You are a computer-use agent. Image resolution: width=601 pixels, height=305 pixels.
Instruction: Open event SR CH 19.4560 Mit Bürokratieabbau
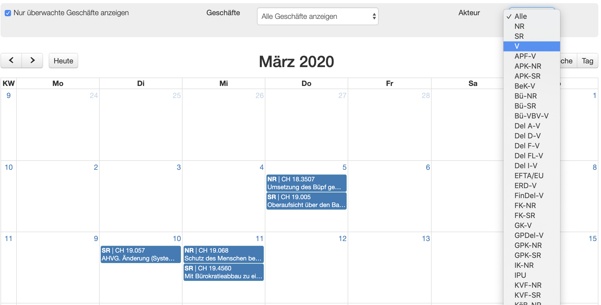(223, 272)
